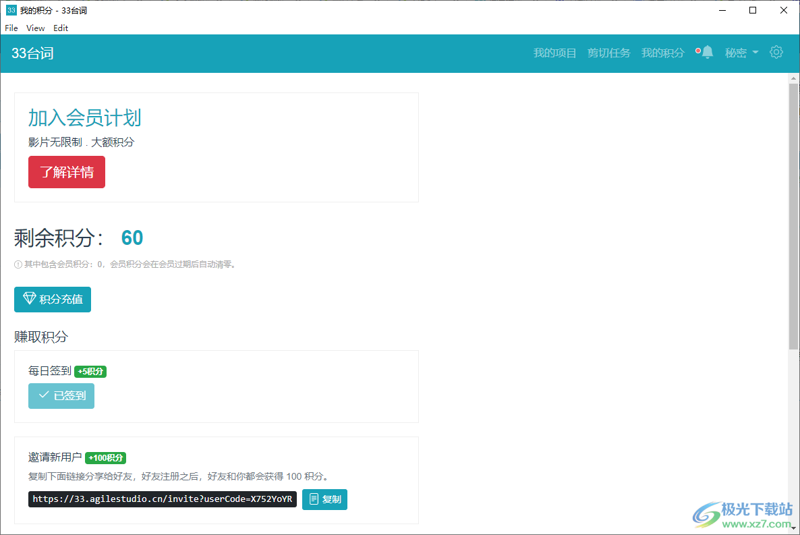Click the 33台词 app icon in title bar
The width and height of the screenshot is (800, 535).
[11, 10]
